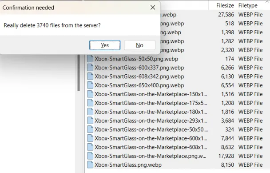Select file name Xbox-SmartGlass-on-the-Marketplace-175x5…
This screenshot has width=270, height=173.
click(151, 103)
